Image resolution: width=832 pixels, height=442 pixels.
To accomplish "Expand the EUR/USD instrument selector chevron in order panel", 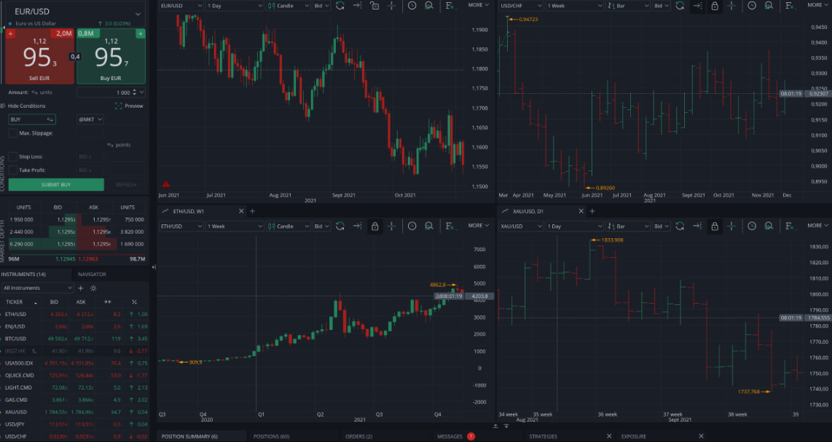I will 138,14.
